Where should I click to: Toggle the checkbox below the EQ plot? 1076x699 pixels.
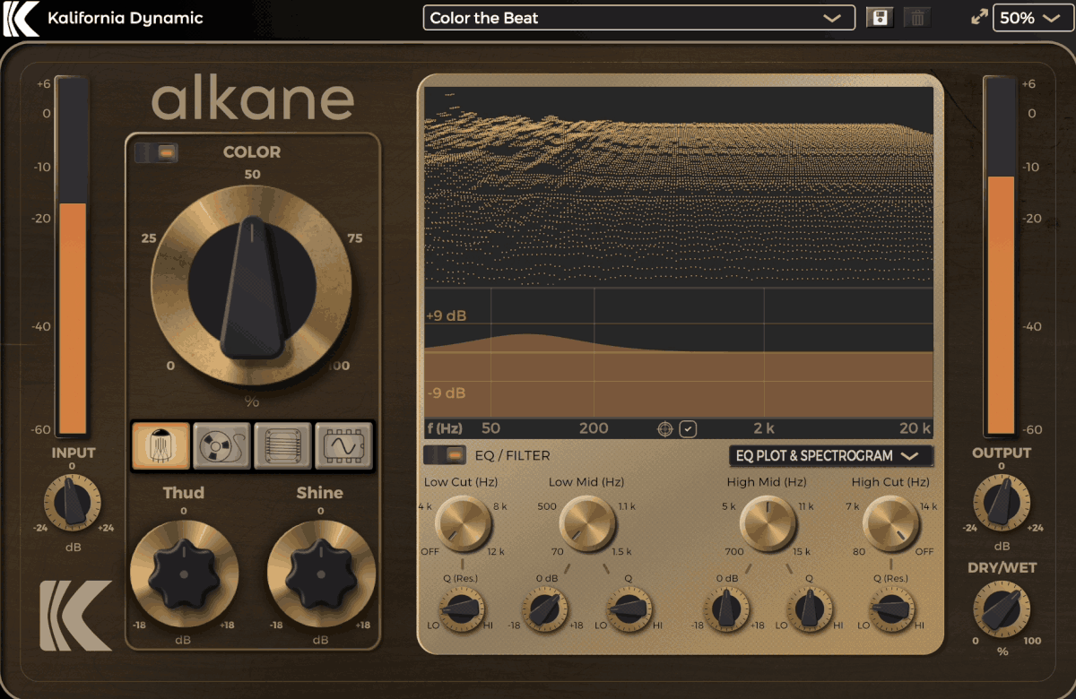[688, 429]
